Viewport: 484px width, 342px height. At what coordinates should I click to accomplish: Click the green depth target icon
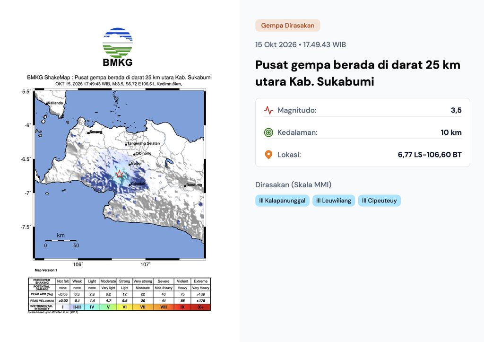tap(268, 132)
